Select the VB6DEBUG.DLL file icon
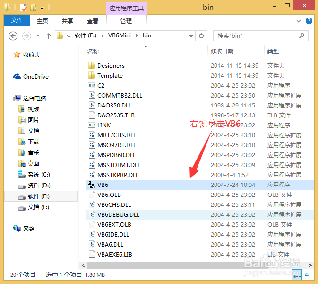 pyautogui.click(x=92, y=215)
